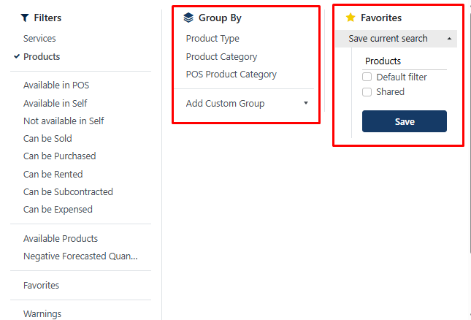Edit the Products favorite name field
471x320 pixels.
[404, 61]
